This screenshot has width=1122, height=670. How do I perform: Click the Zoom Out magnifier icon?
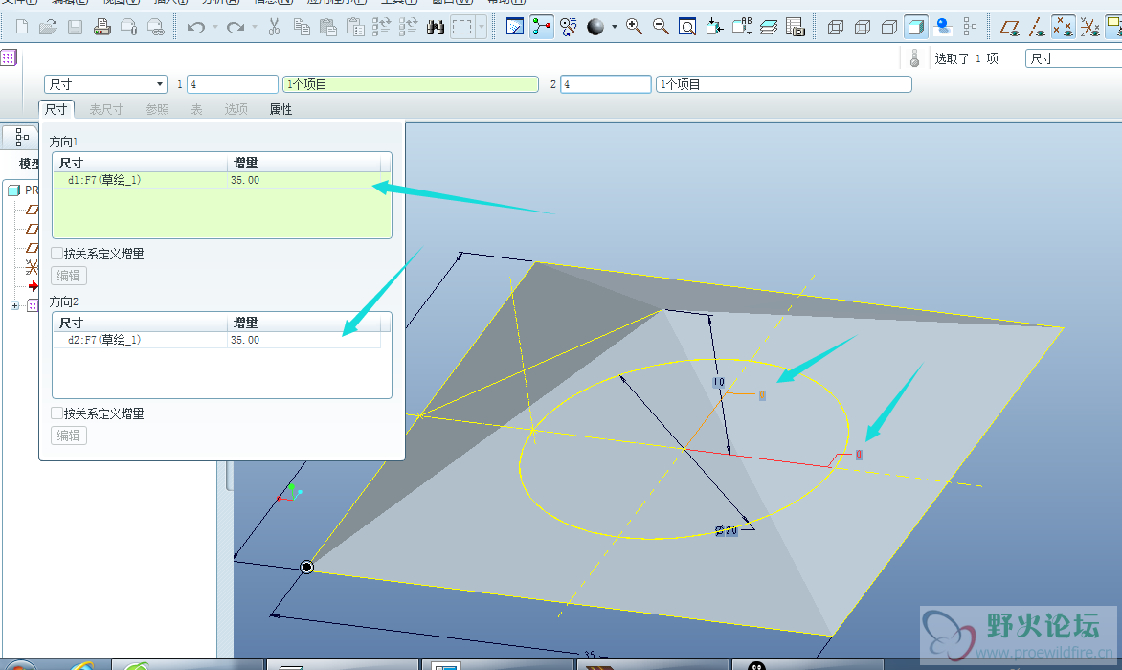661,27
